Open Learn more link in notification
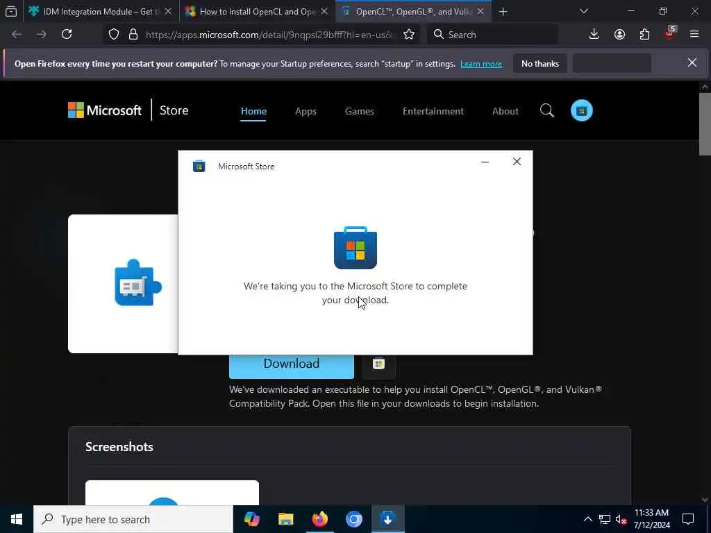The image size is (711, 533). (481, 64)
